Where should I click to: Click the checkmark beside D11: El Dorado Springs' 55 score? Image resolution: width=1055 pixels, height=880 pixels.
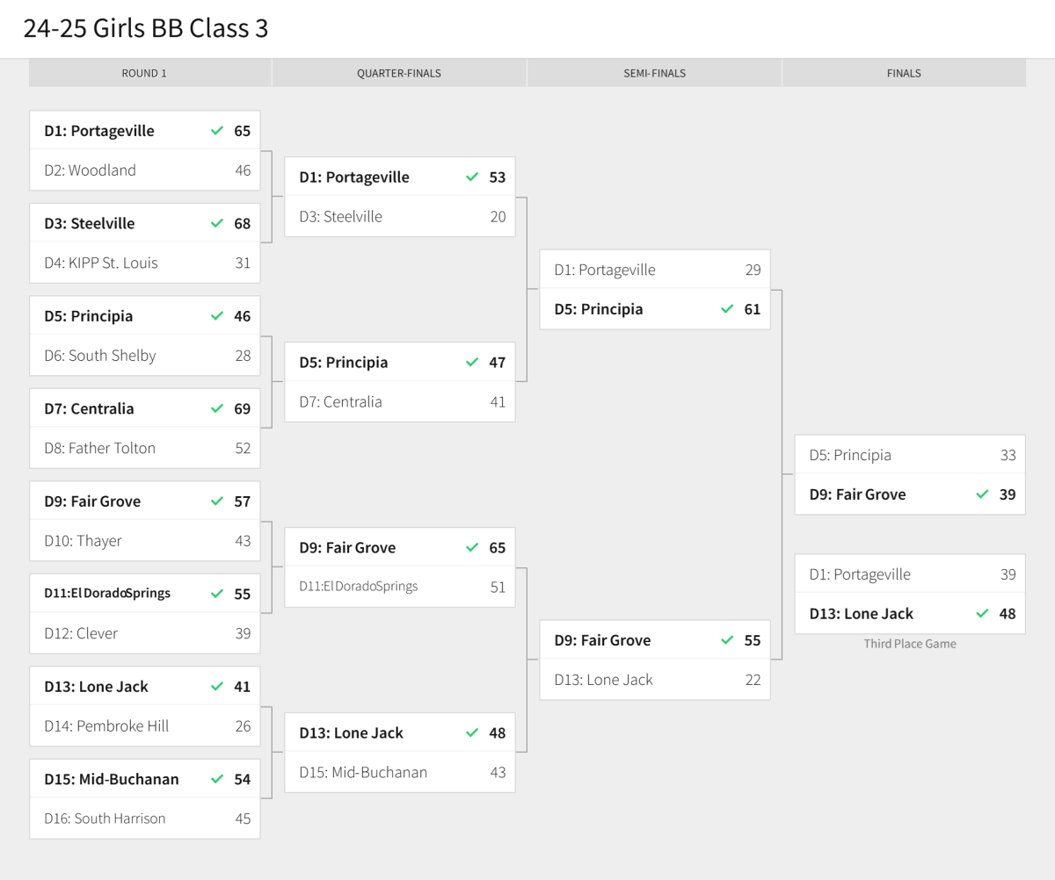pos(217,594)
